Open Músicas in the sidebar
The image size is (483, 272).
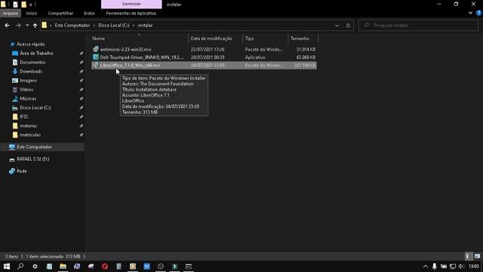pos(28,99)
